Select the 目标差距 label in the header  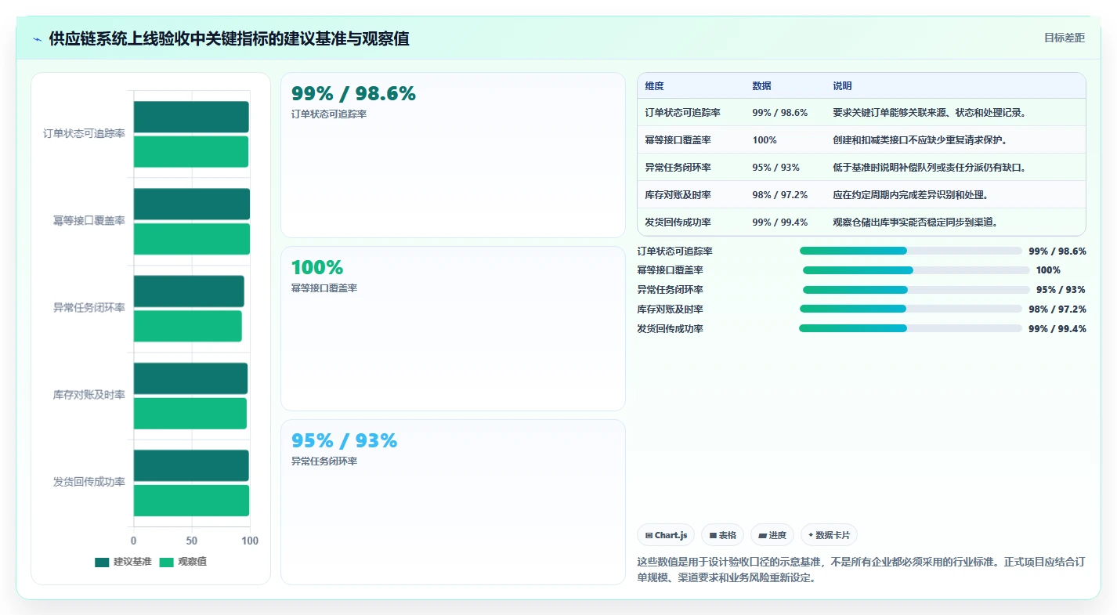click(1065, 38)
